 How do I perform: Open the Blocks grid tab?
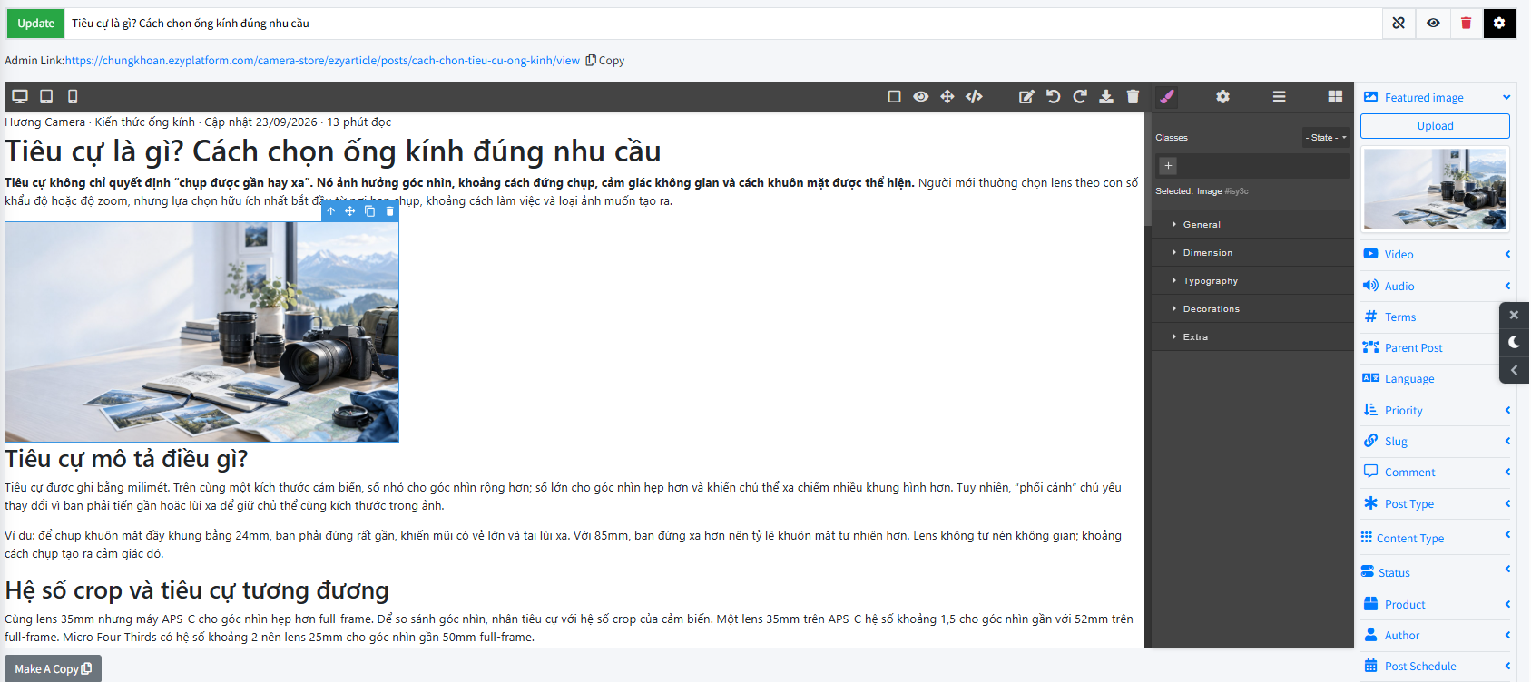pos(1335,96)
